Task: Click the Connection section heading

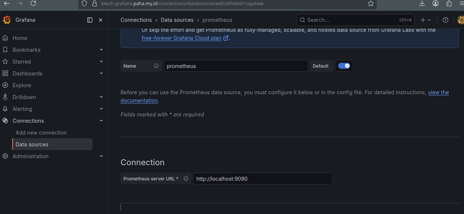Action: tap(142, 162)
